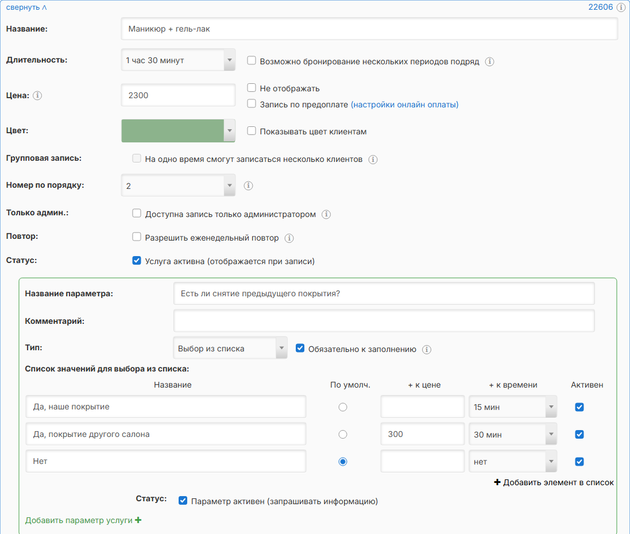The image size is (630, 534).
Task: Open time dropdown showing 15 мин
Action: coord(513,407)
